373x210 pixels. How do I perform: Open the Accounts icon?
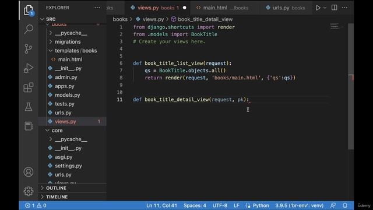[x=29, y=172]
